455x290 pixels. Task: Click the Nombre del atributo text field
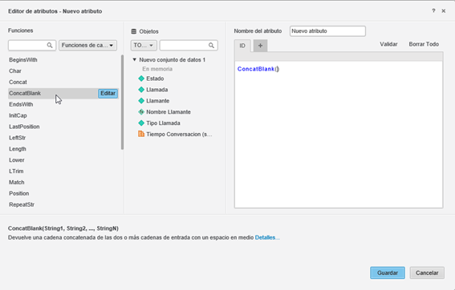[x=327, y=31]
